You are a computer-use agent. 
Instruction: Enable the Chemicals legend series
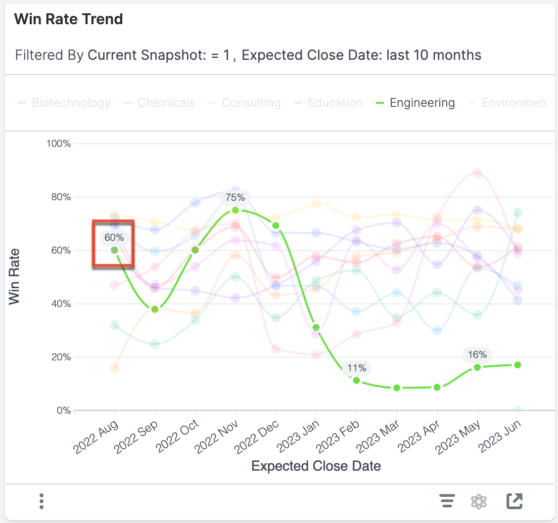(x=166, y=102)
